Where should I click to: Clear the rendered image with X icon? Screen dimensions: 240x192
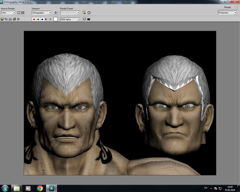(19, 19)
